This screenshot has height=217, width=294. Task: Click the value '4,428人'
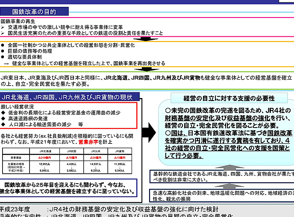pyautogui.click(x=72, y=164)
